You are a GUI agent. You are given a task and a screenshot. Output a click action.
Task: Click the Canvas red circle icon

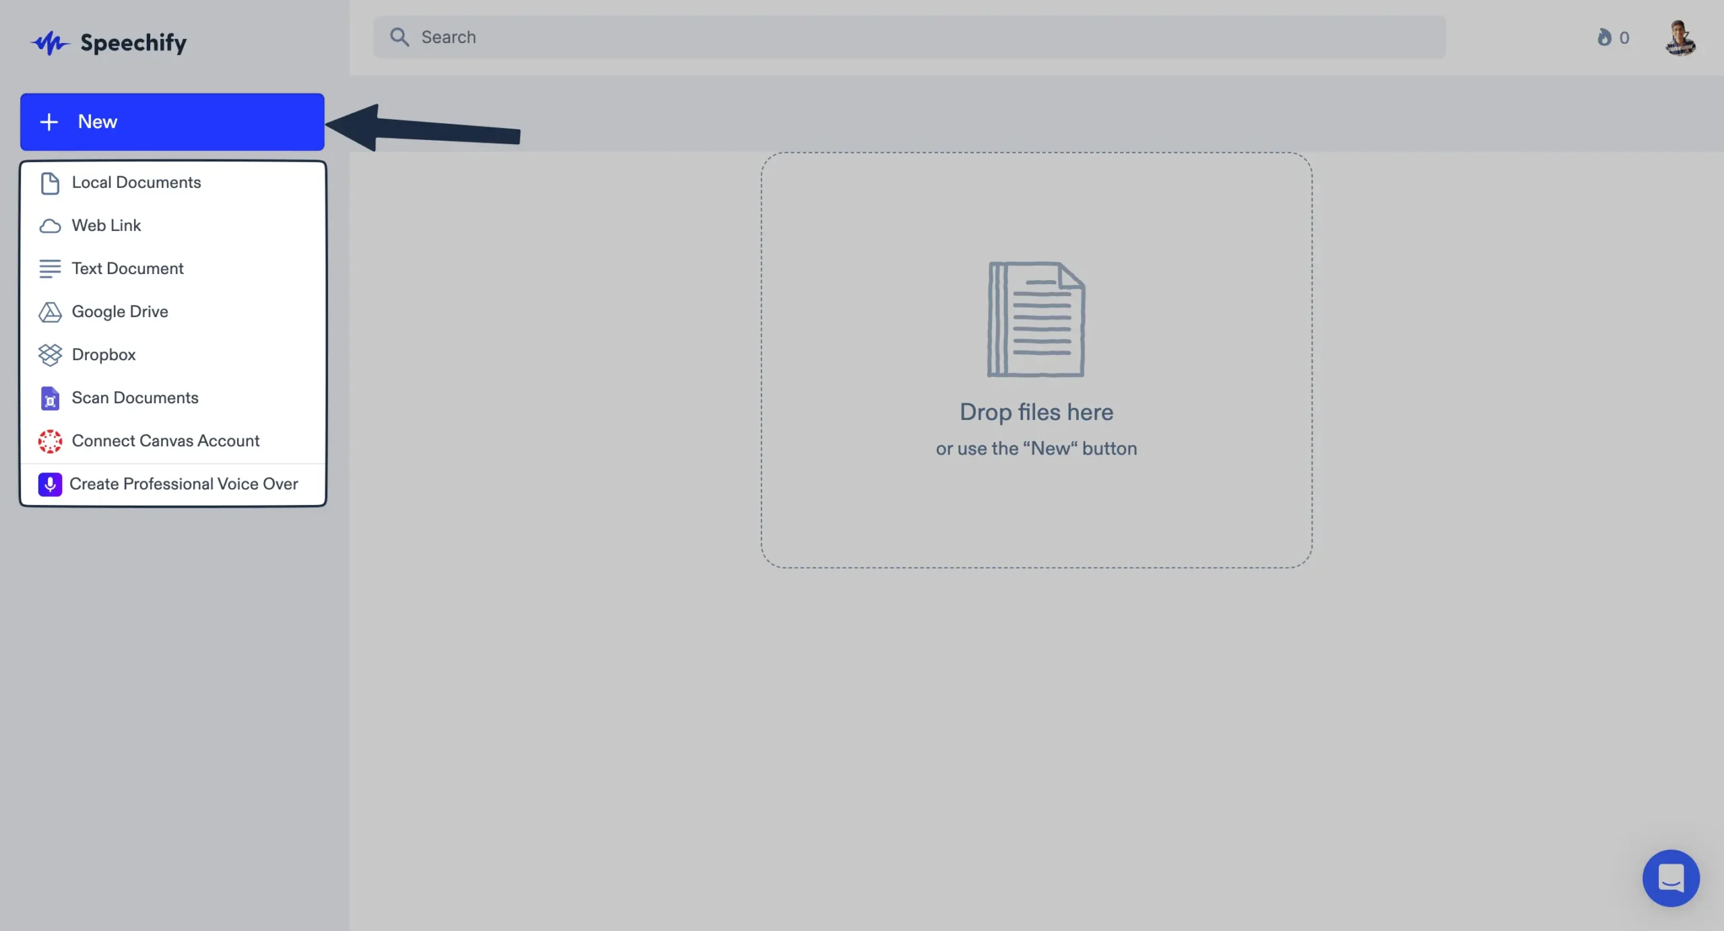(x=50, y=441)
